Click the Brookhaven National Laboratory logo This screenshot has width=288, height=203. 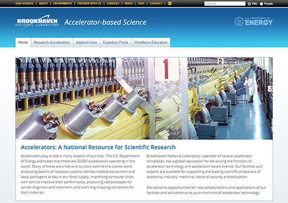point(37,22)
